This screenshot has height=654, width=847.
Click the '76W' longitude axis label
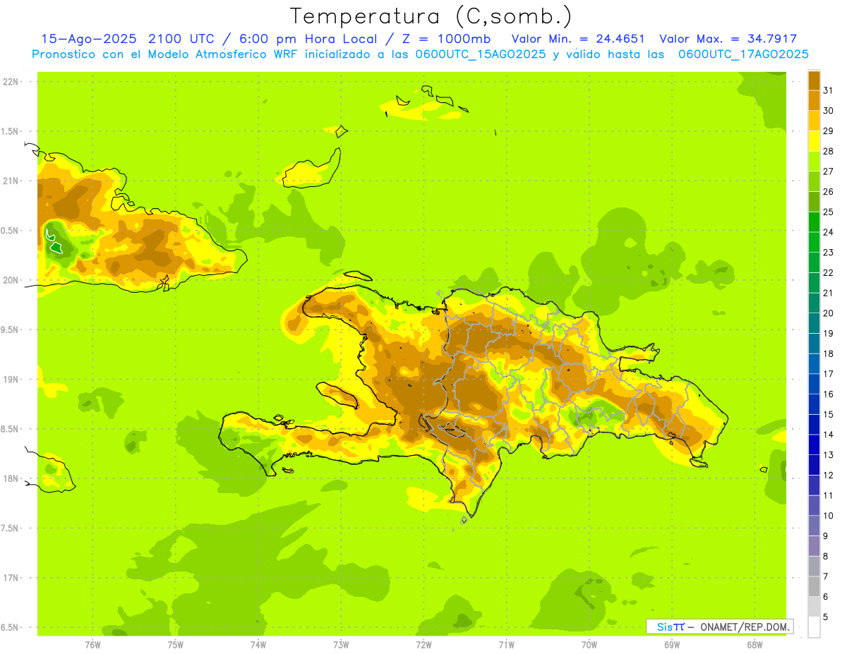click(93, 643)
